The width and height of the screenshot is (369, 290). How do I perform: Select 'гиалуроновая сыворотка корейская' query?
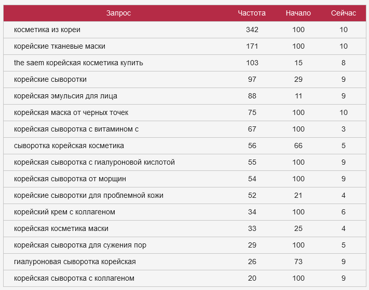[75, 262]
